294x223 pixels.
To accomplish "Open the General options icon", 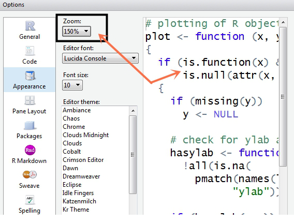I will point(30,26).
